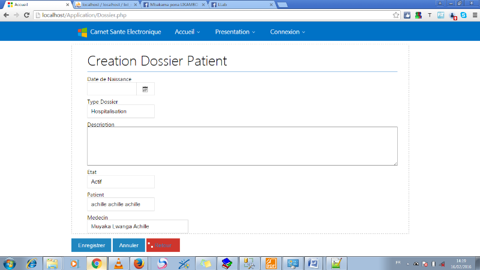Open a new browser tab
480x270 pixels.
[282, 5]
